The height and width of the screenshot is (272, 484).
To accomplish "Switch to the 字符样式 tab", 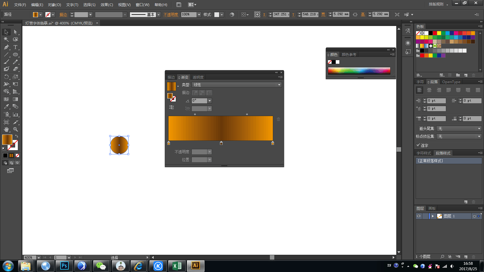I will (423, 153).
